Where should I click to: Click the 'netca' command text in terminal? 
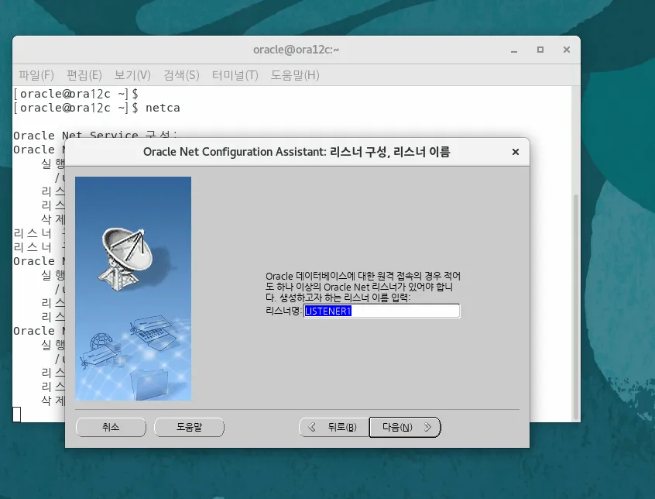pos(163,108)
